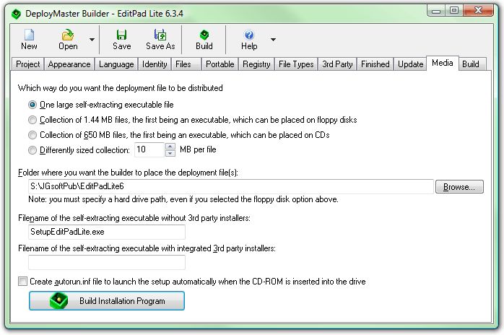Click the empty 3rd party installers filename field

point(107,262)
